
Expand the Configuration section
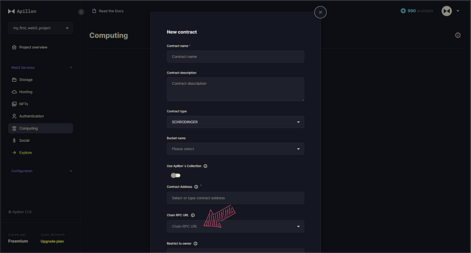tap(71, 171)
